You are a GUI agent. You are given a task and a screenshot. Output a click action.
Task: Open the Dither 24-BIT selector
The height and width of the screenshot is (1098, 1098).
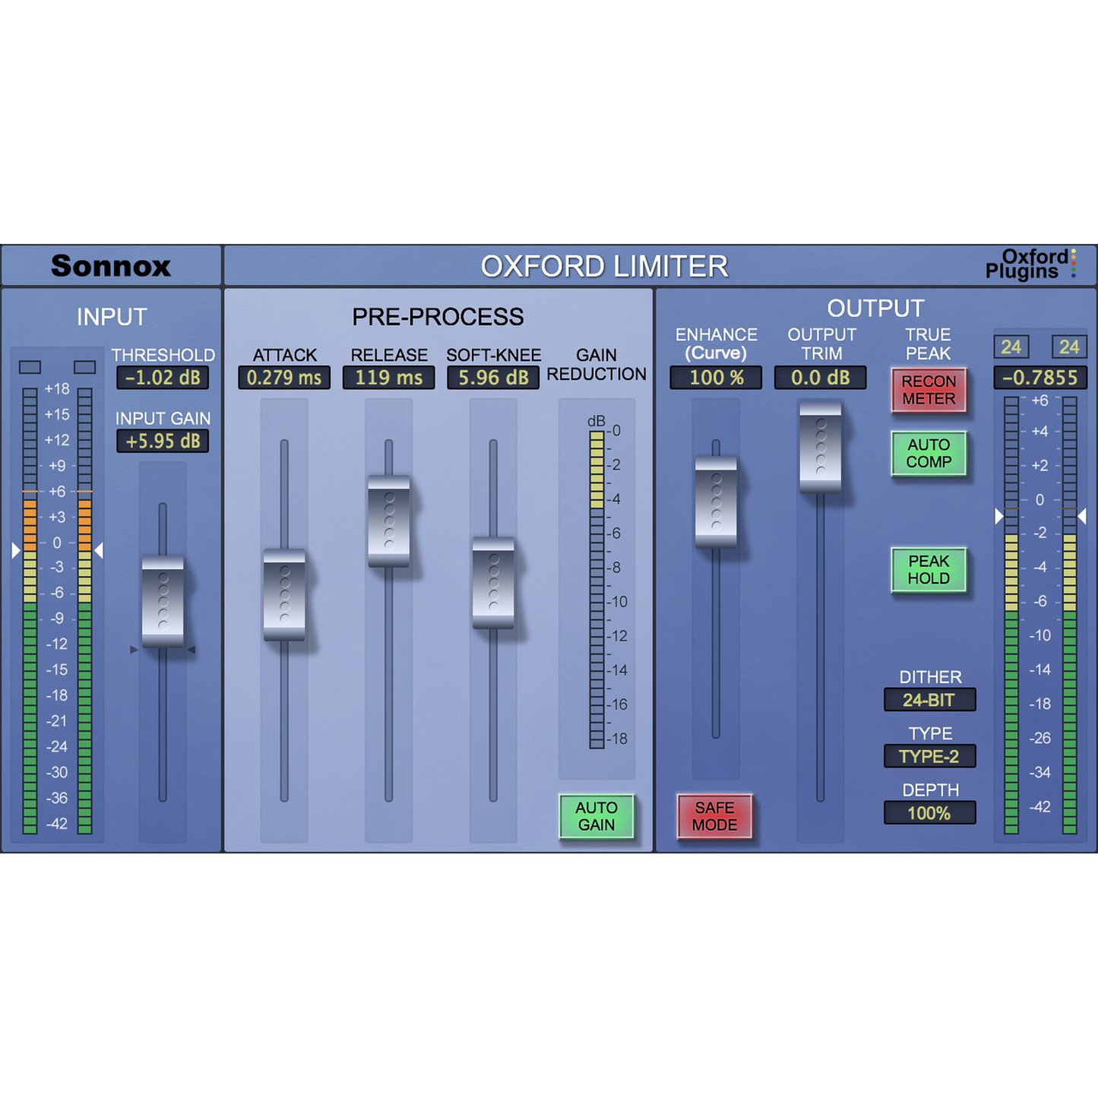tap(929, 700)
